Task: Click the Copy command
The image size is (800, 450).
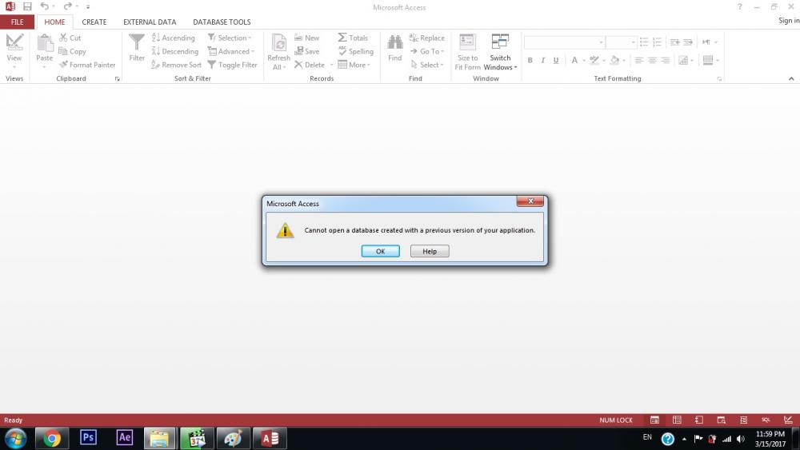Action: pyautogui.click(x=72, y=51)
